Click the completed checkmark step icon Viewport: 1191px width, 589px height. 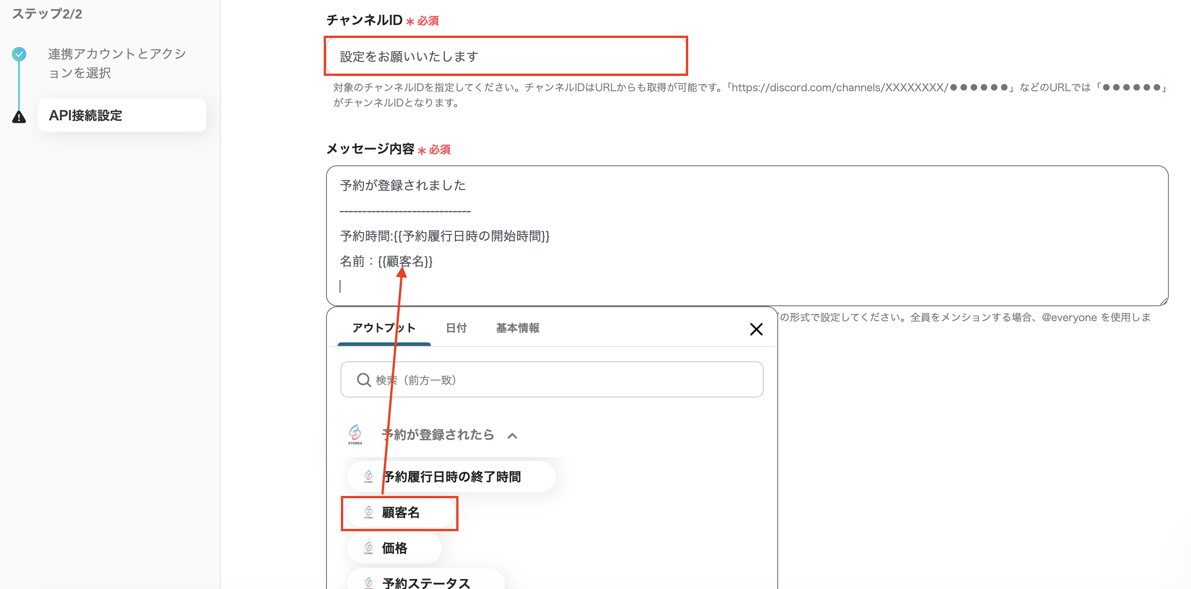19,54
